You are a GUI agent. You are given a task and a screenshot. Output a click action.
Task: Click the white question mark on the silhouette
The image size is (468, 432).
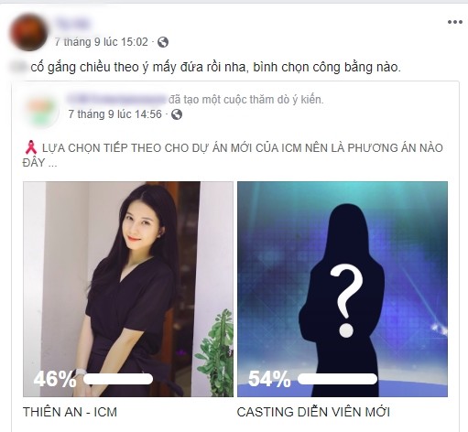pyautogui.click(x=346, y=301)
